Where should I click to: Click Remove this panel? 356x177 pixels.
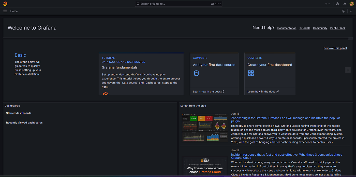point(335,48)
